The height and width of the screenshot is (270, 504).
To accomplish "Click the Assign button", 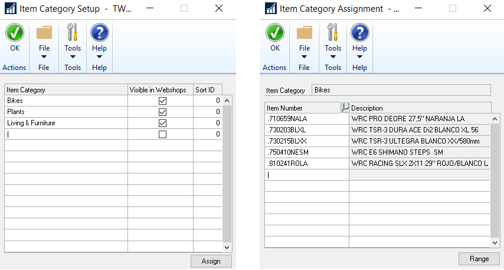I will [211, 261].
